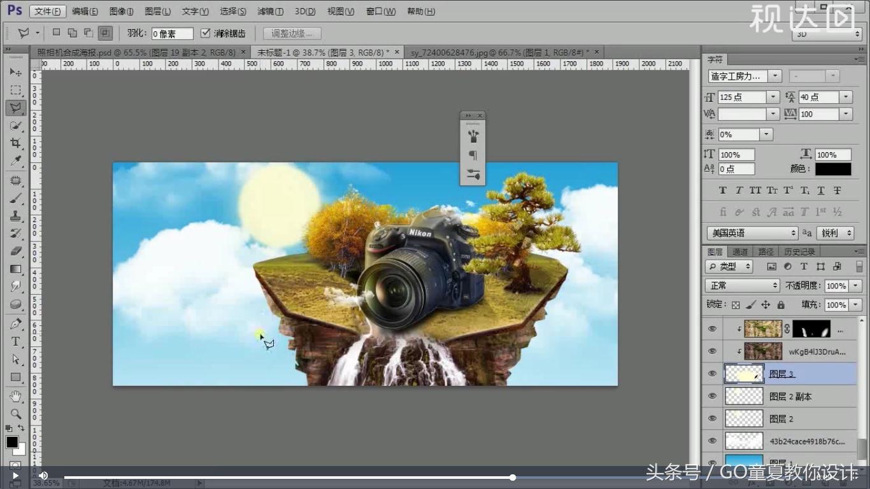
Task: Pick the Hand tool
Action: [16, 395]
